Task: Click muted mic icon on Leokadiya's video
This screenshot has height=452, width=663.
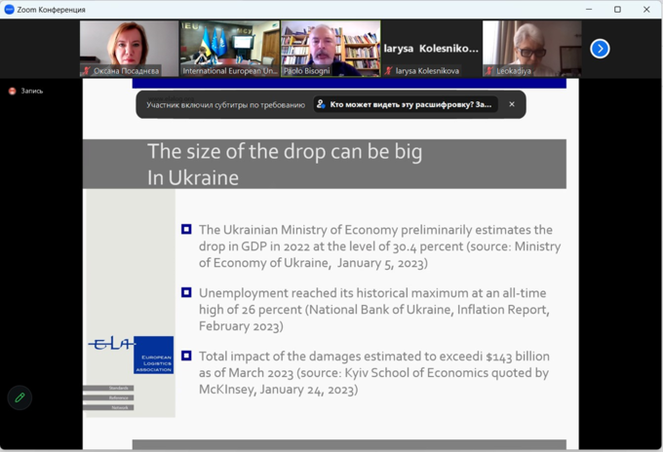Action: [x=490, y=71]
